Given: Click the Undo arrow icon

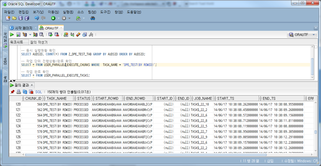Looking at the screenshot, I should point(37,18).
